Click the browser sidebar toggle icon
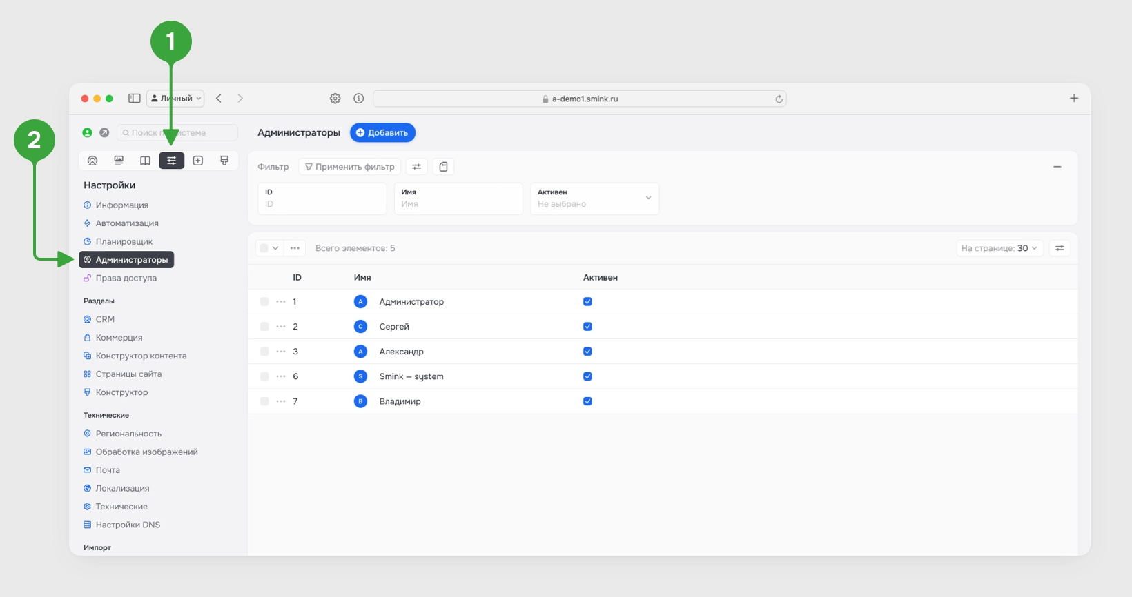1132x597 pixels. pyautogui.click(x=135, y=99)
